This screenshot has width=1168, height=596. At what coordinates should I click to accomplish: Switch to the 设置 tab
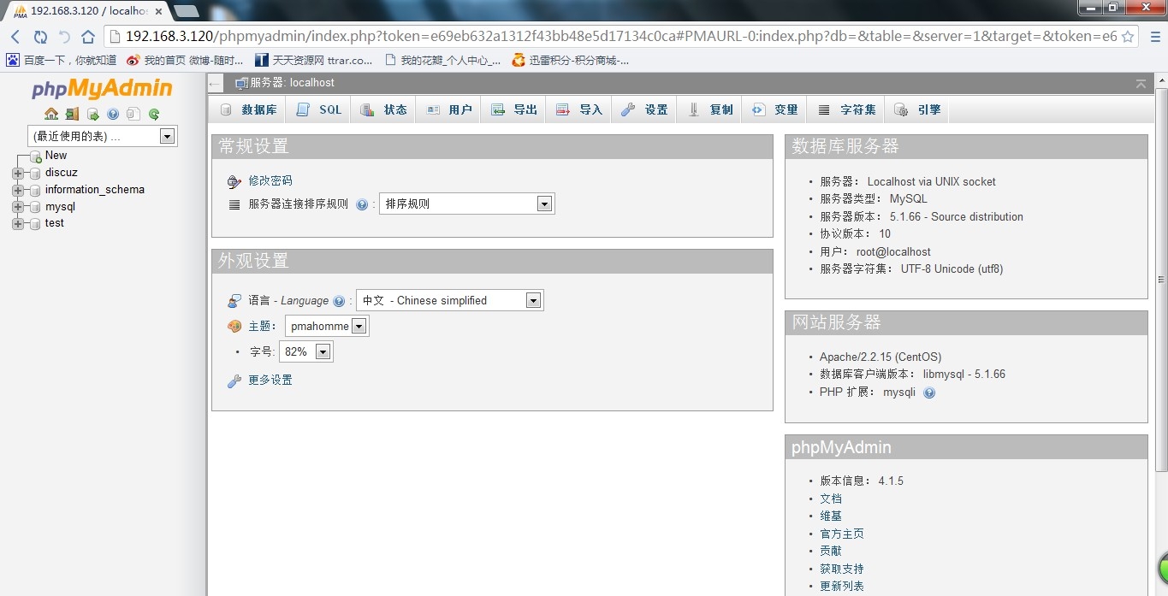tap(644, 109)
